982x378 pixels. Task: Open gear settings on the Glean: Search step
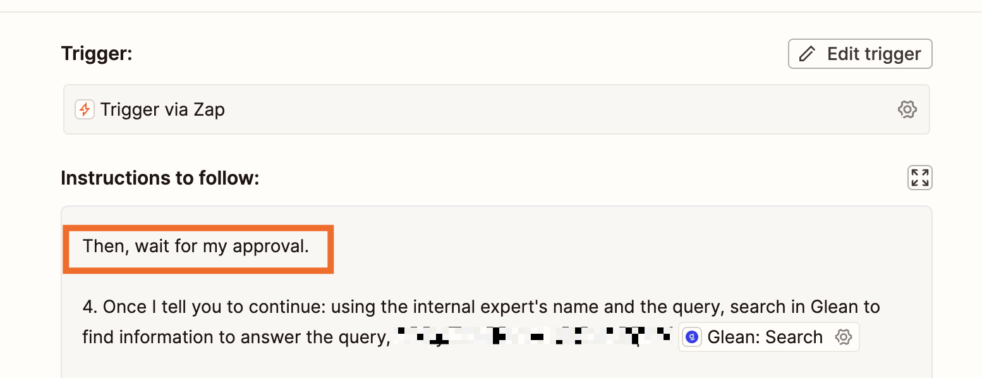pyautogui.click(x=843, y=337)
